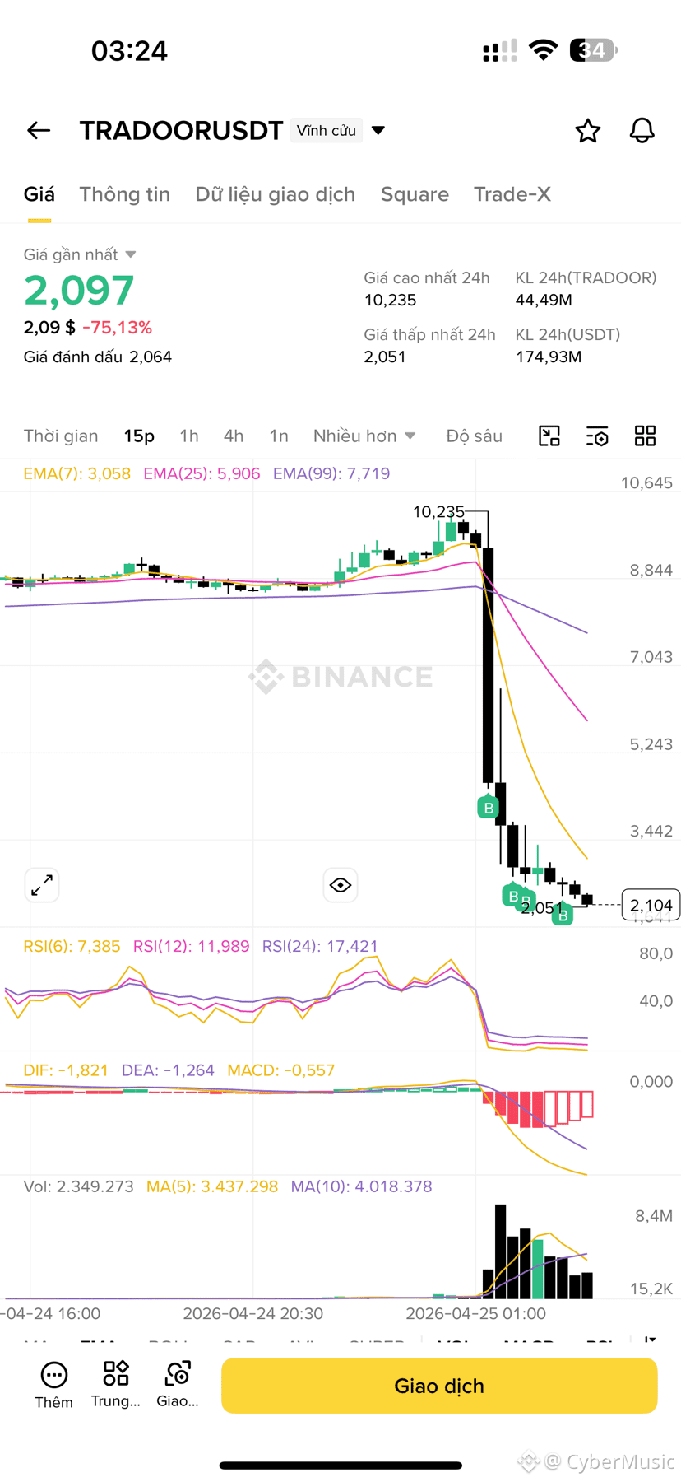Open the Thêm more menu
Screen dimensions: 681x1482
tap(53, 1385)
